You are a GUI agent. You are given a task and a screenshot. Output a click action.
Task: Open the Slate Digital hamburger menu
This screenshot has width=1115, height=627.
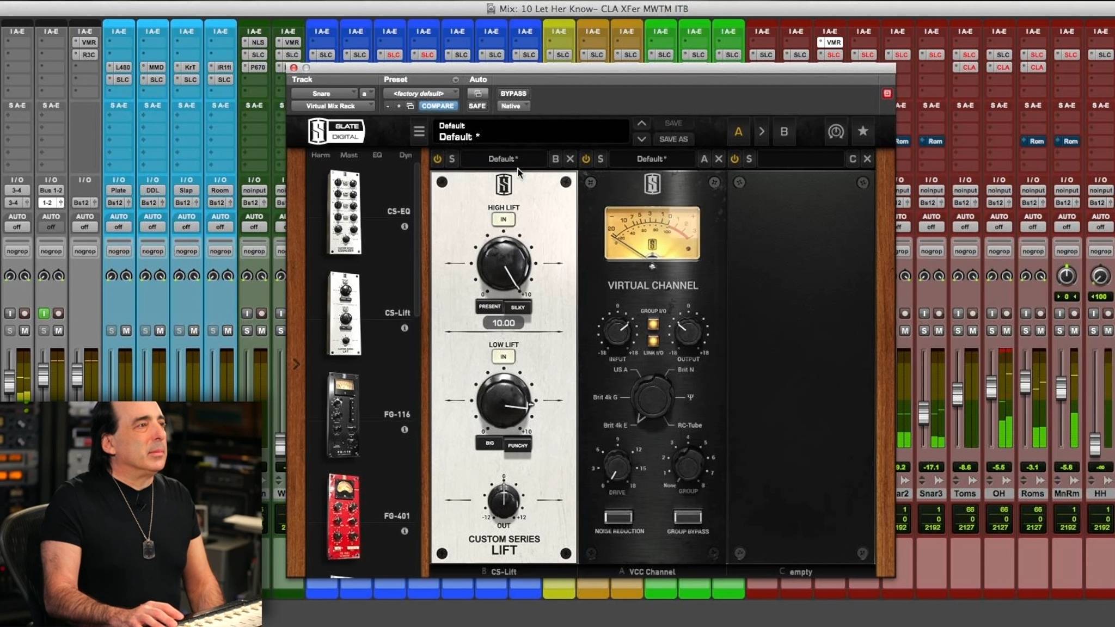(419, 131)
